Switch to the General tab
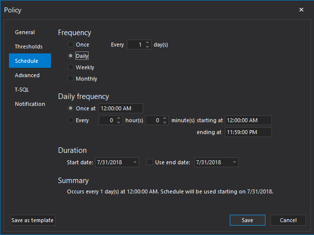Viewport: 314px width, 235px height. 25,32
